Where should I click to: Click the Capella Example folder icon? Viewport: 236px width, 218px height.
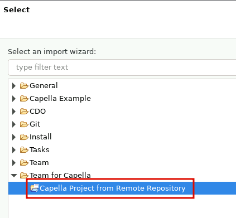24,99
